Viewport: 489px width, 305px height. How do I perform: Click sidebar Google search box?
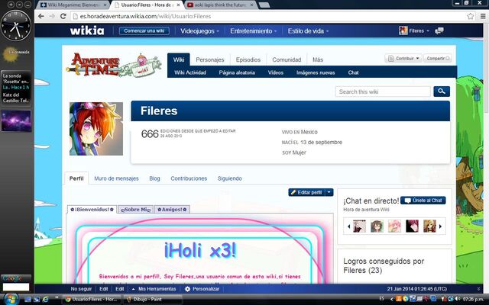(16, 287)
